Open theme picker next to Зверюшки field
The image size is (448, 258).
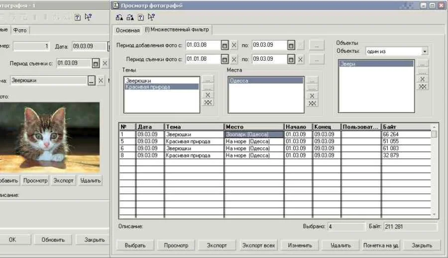91,80
